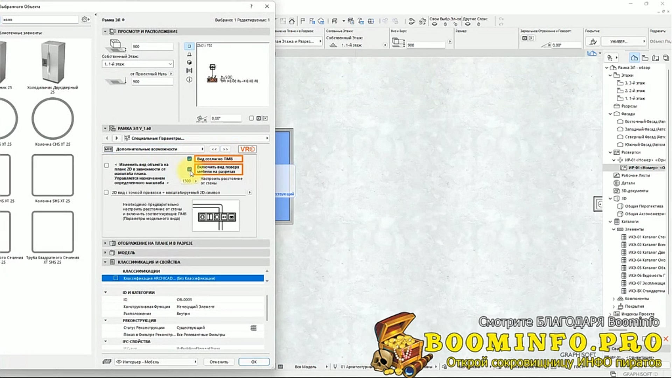Enable 2D вид с точкой привязки checkbox

click(106, 192)
